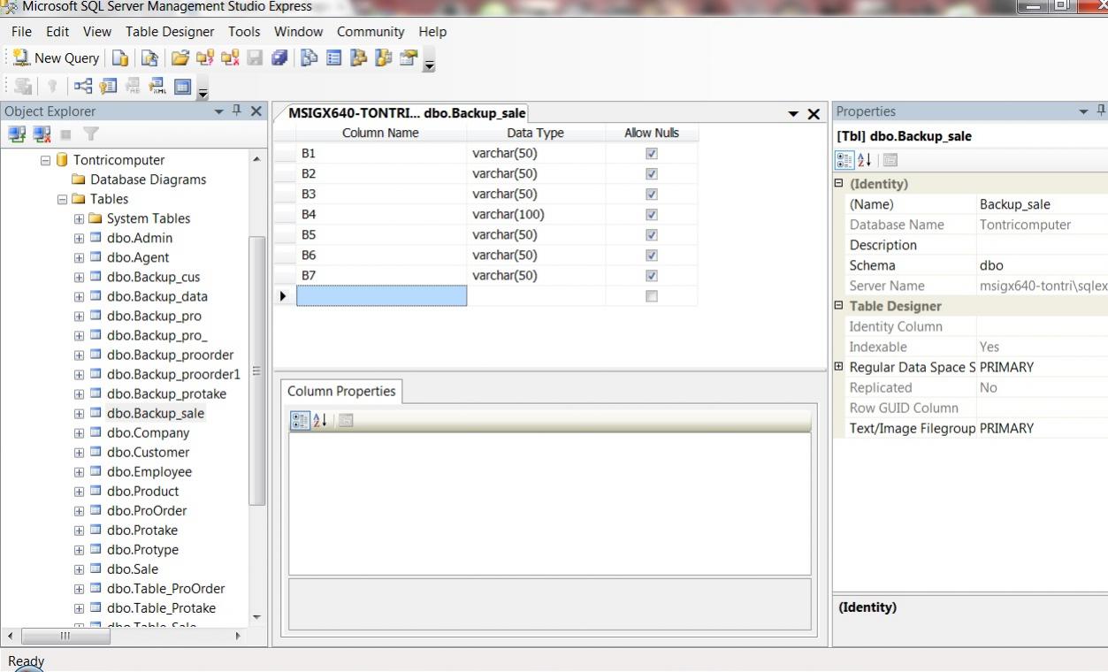Pin the Object Explorer panel
This screenshot has height=672, width=1108.
point(237,111)
